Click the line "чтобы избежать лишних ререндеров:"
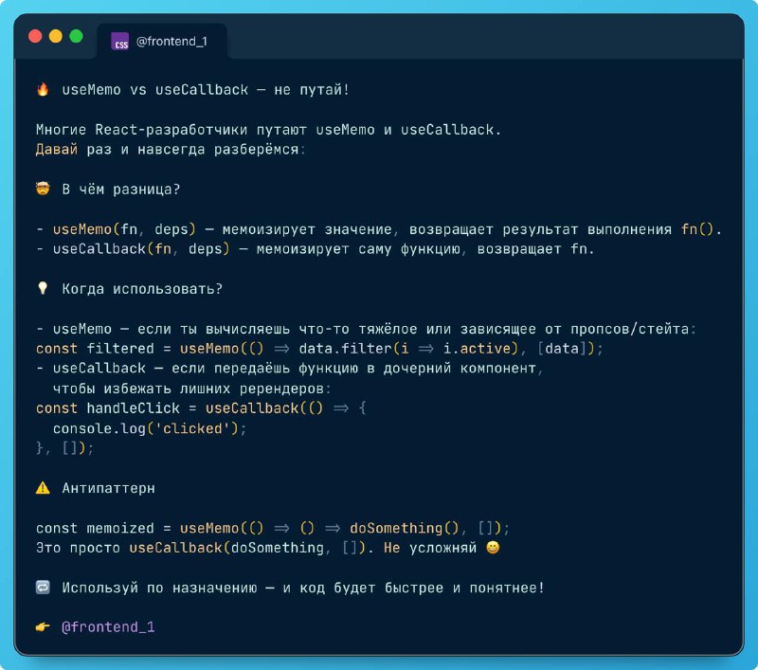Screen dimensions: 758x670 [x=192, y=389]
